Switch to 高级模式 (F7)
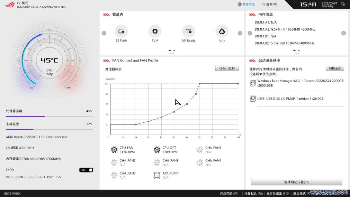The height and width of the screenshot is (197, 350). tap(302, 193)
